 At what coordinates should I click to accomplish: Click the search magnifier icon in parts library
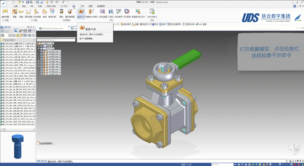tap(33, 35)
